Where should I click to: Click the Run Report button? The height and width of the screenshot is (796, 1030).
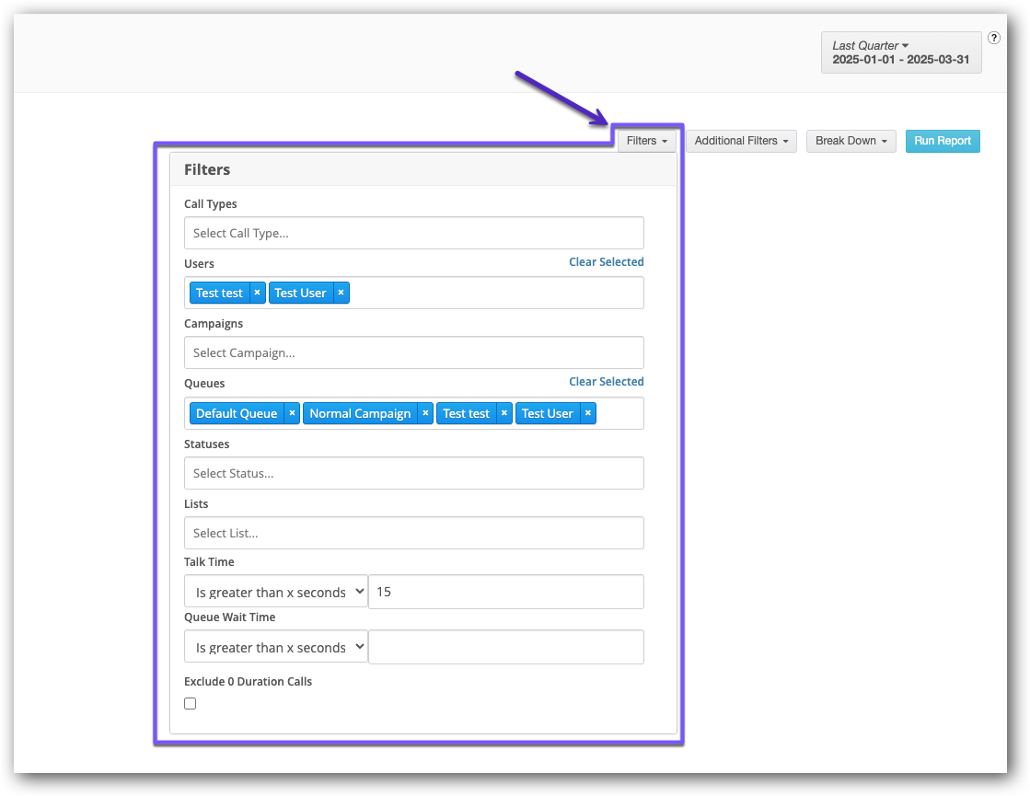[x=942, y=141]
